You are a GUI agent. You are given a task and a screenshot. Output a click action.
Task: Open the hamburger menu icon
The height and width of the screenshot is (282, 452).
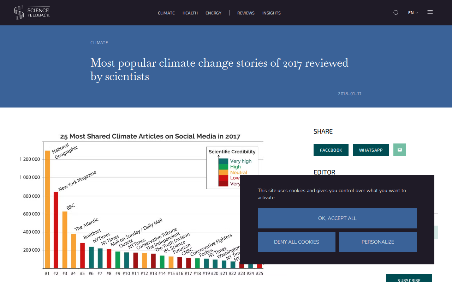point(430,13)
